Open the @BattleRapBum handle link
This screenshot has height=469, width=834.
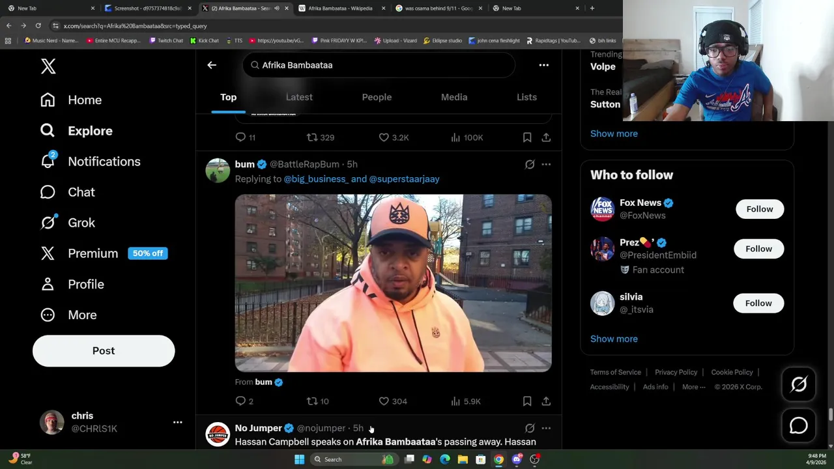304,164
